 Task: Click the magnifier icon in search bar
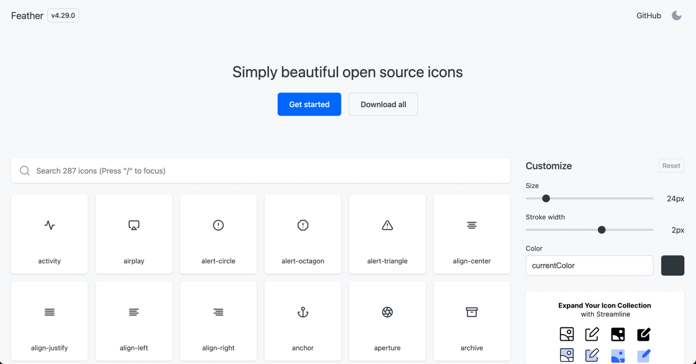pos(25,171)
